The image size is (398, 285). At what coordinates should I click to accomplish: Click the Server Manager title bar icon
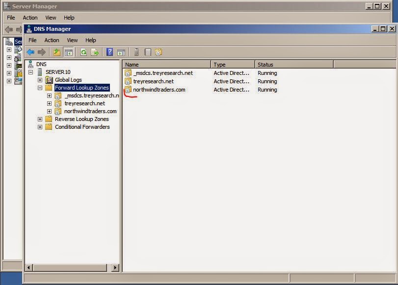tap(7, 6)
